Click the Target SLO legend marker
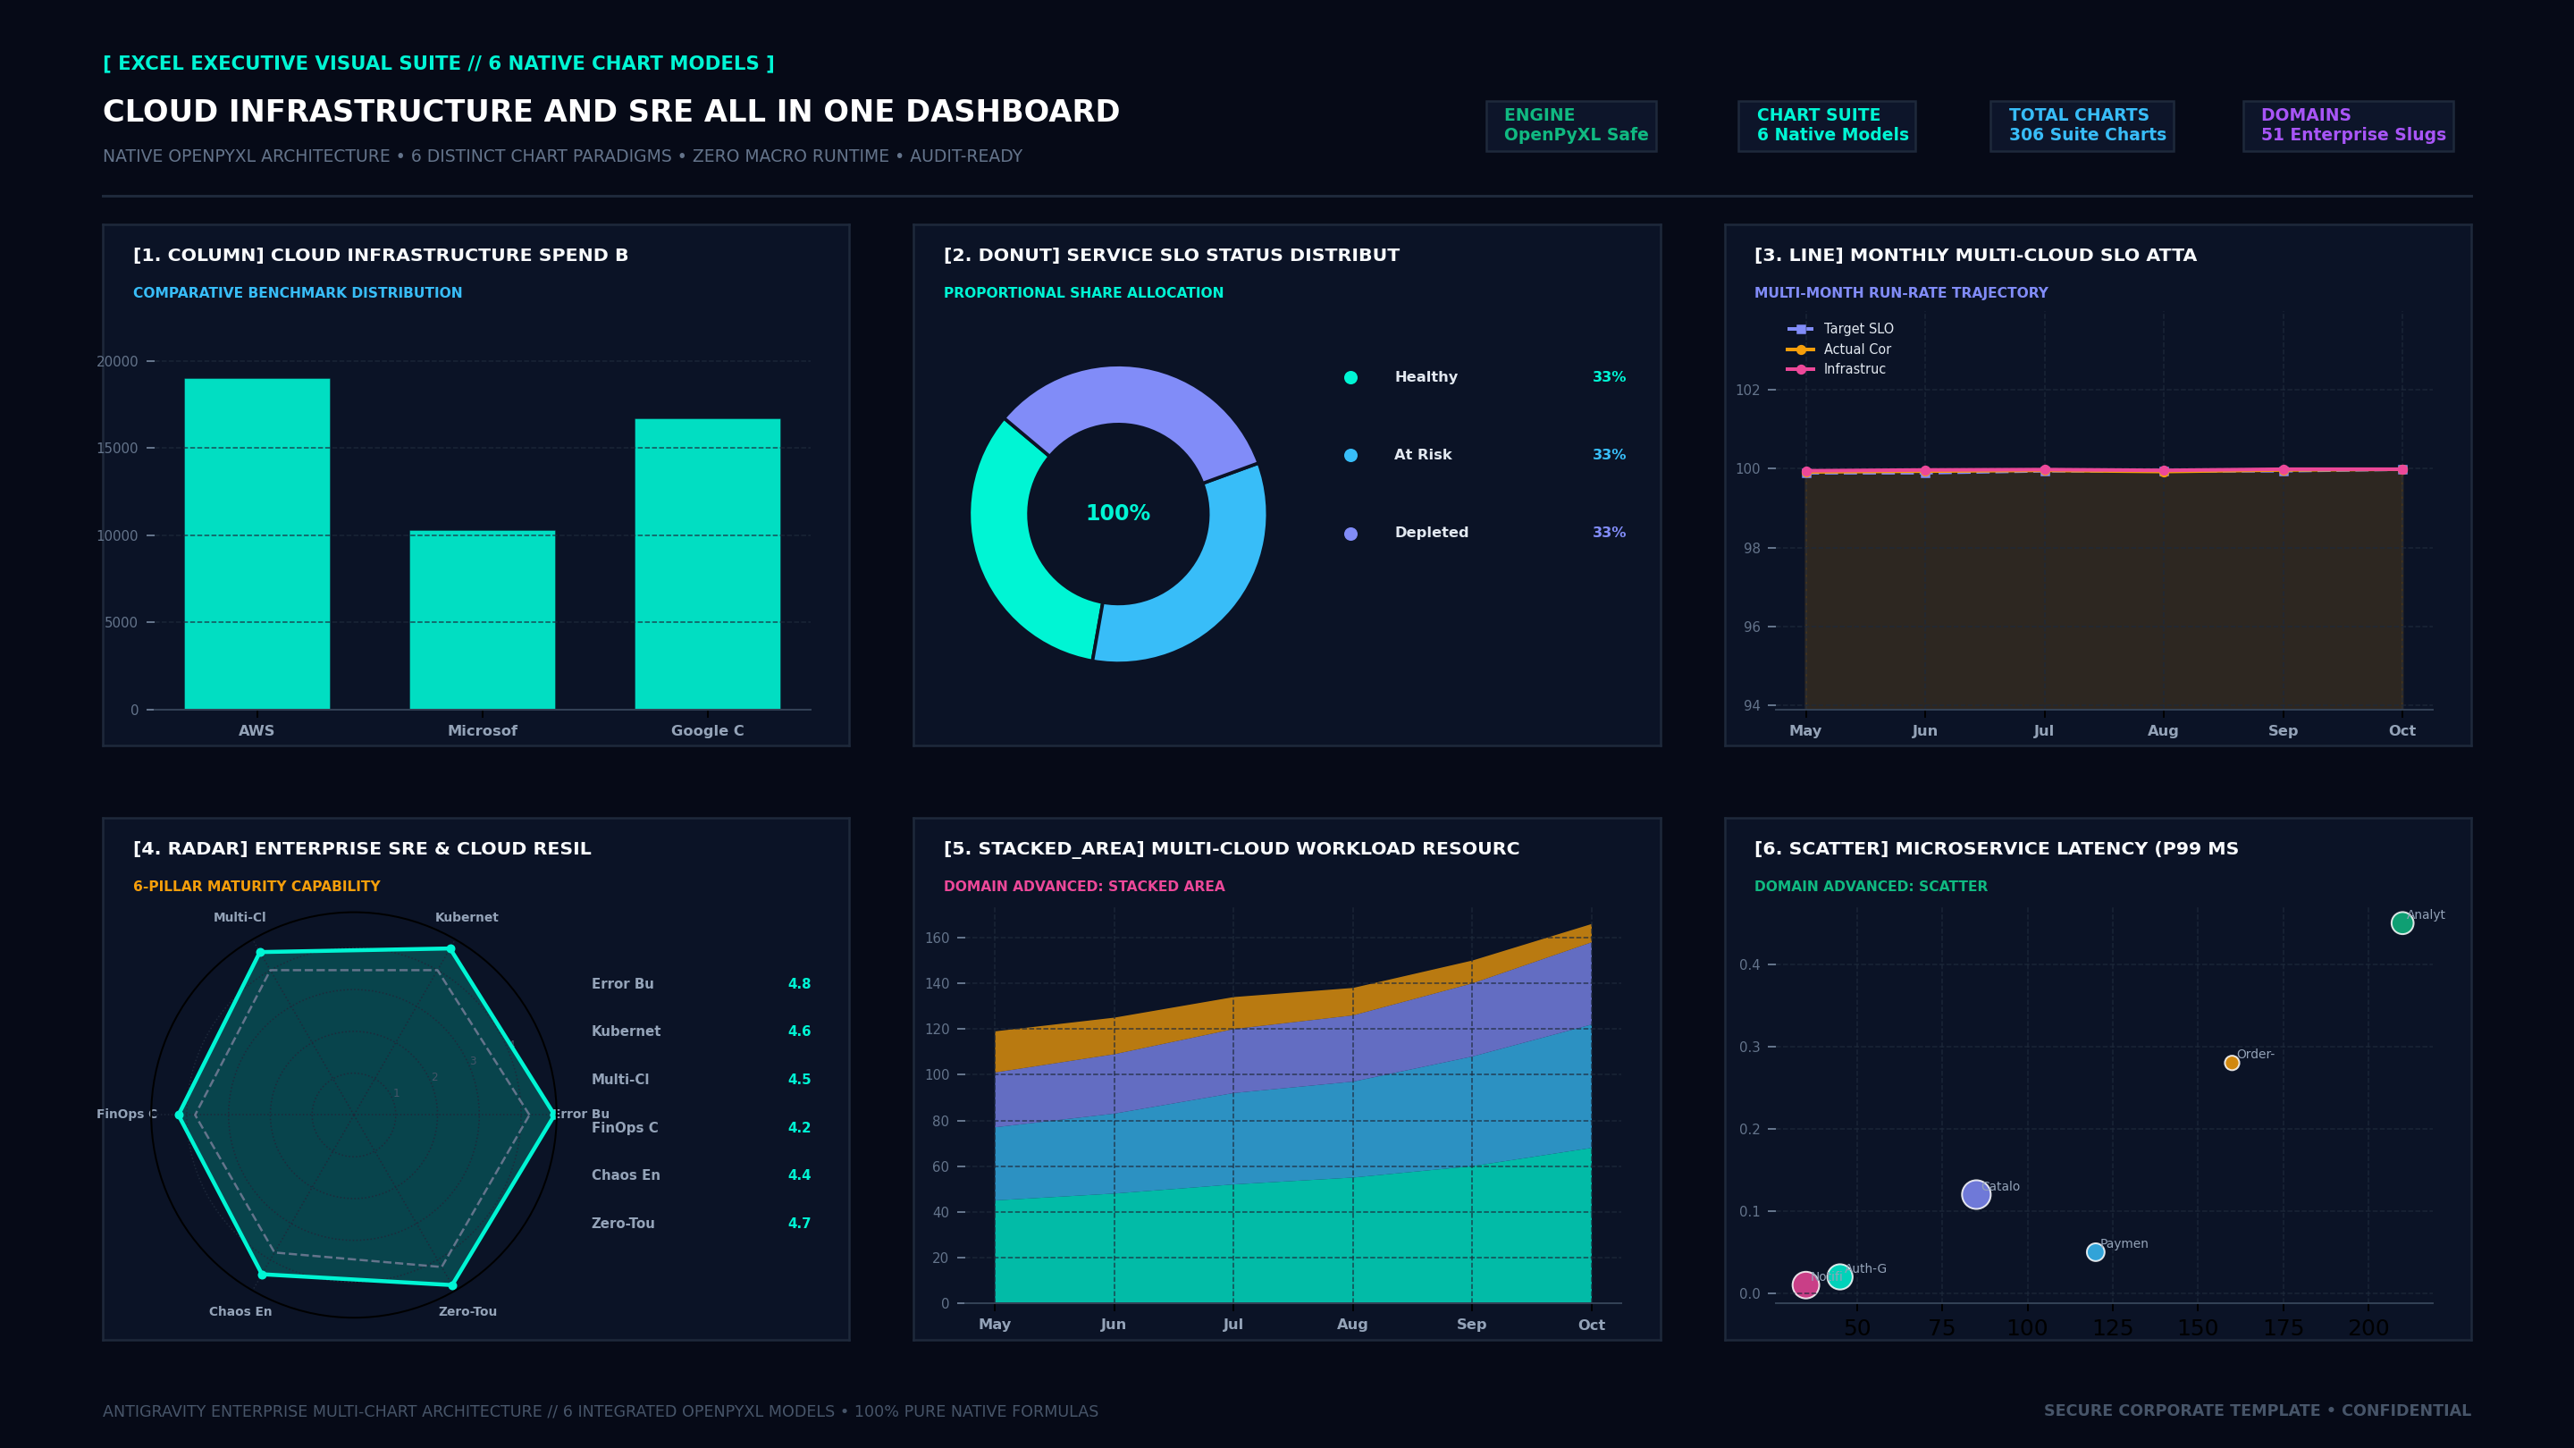This screenshot has height=1448, width=2574. [x=1801, y=329]
